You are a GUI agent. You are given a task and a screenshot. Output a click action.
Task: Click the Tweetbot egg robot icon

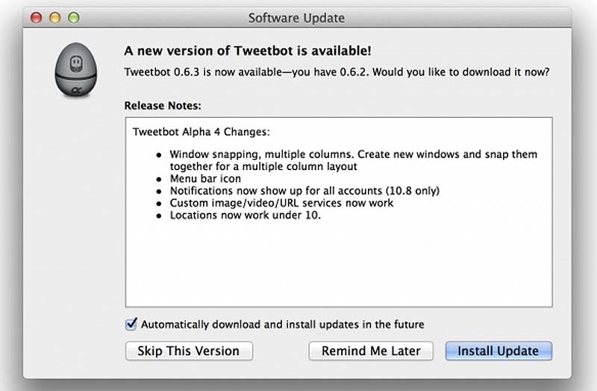(75, 70)
